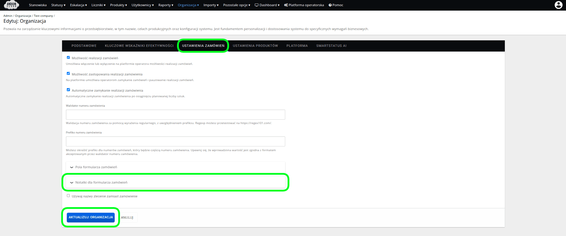Expand the Pola formularza zamówień section

point(96,167)
